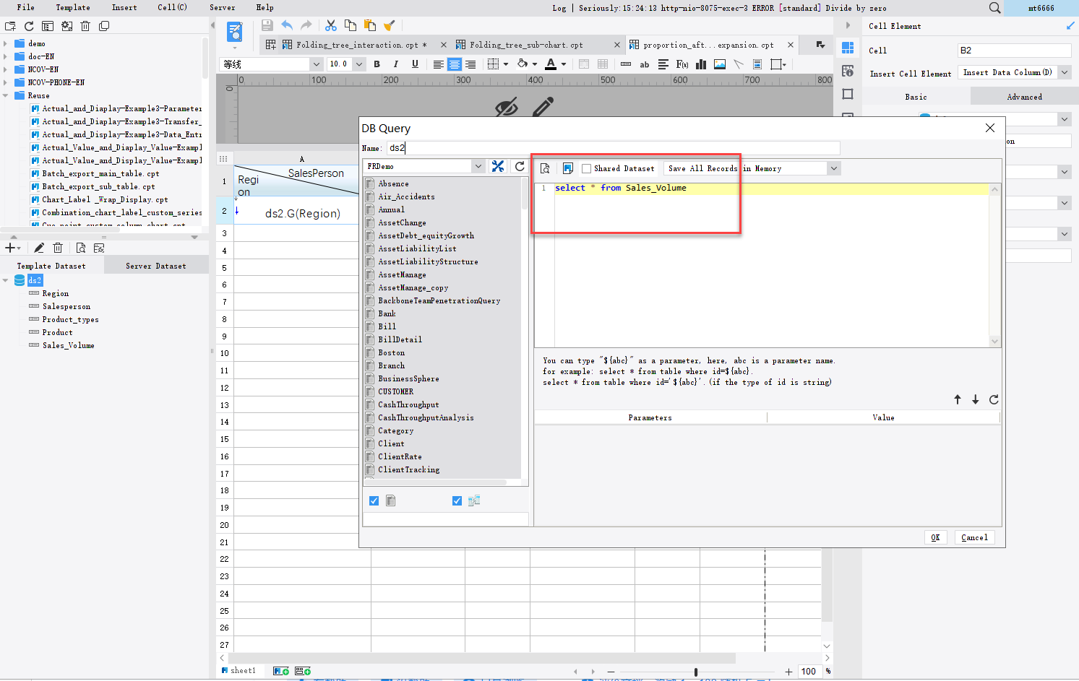Click the zoom slider handle
The width and height of the screenshot is (1079, 681).
click(696, 672)
